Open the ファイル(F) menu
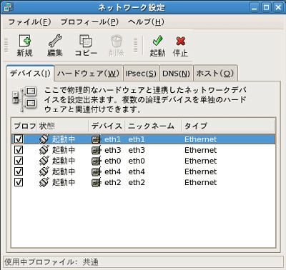The image size is (286, 270). tap(29, 22)
